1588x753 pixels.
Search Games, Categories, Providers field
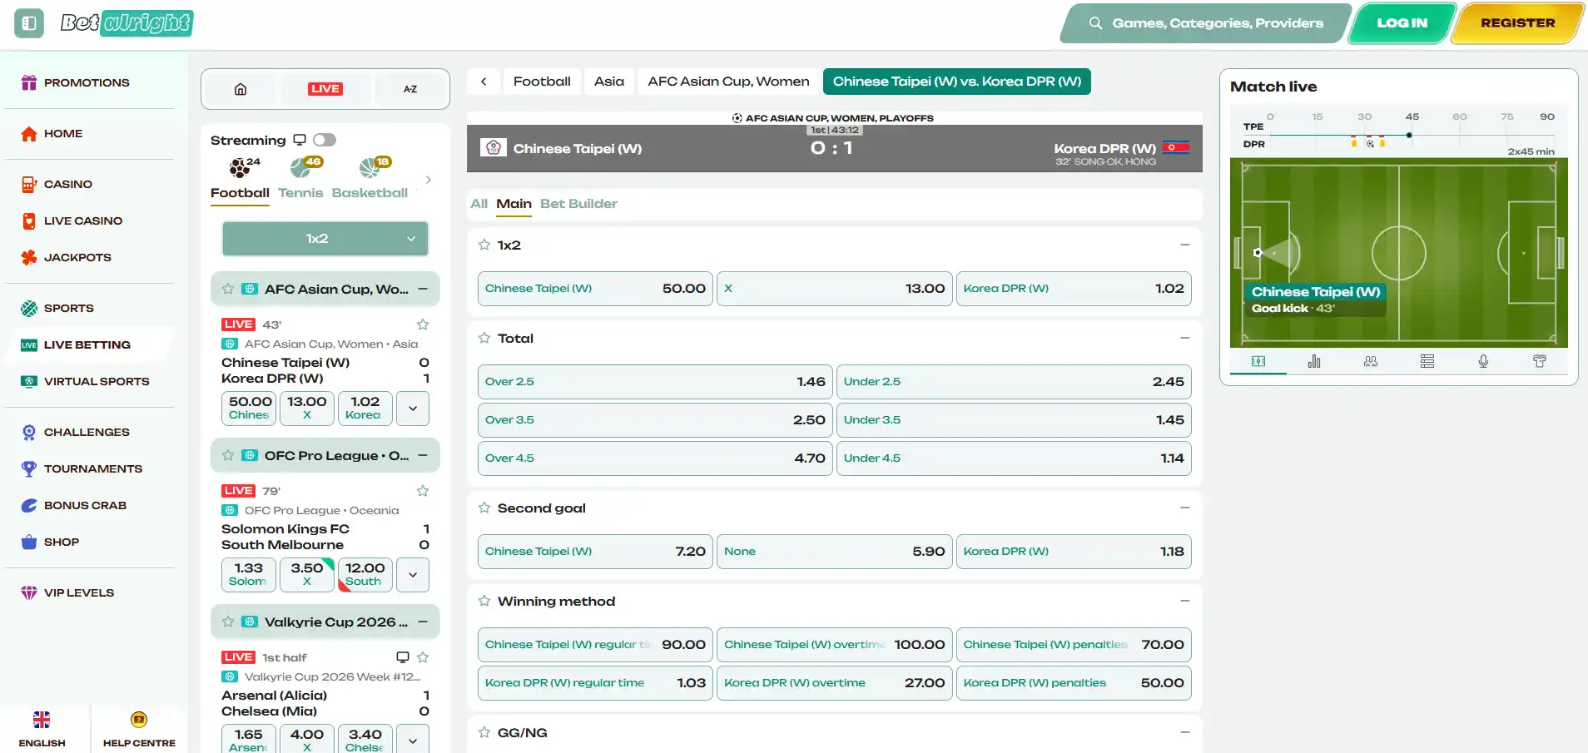point(1206,23)
